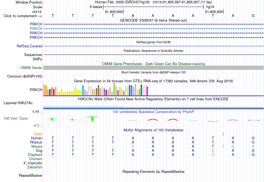Click the -4.5 PhyloP lower scale value
264x182 pixels.
[36, 125]
